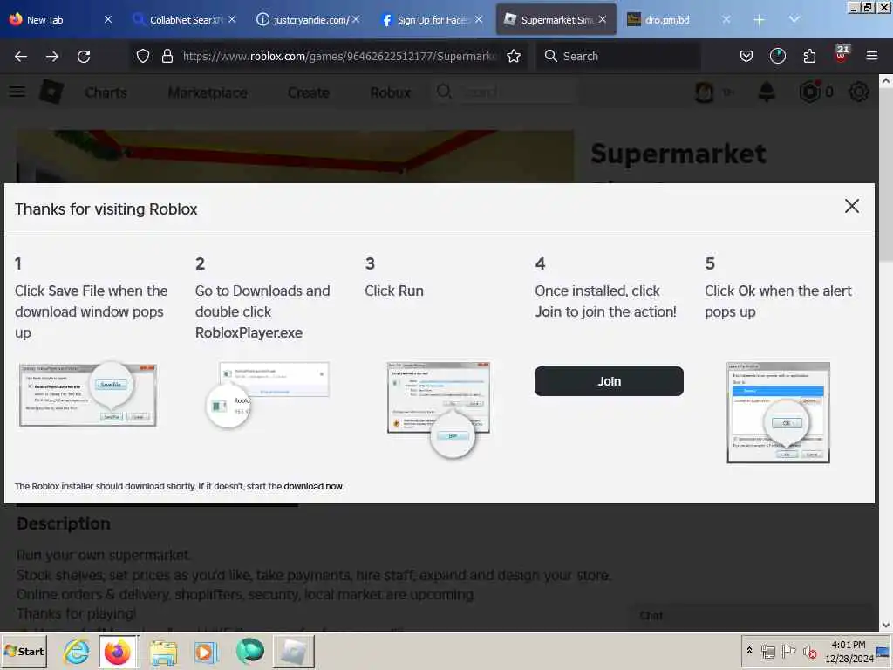Select the Supermarket Simulator tab
The image size is (893, 670).
point(556,20)
